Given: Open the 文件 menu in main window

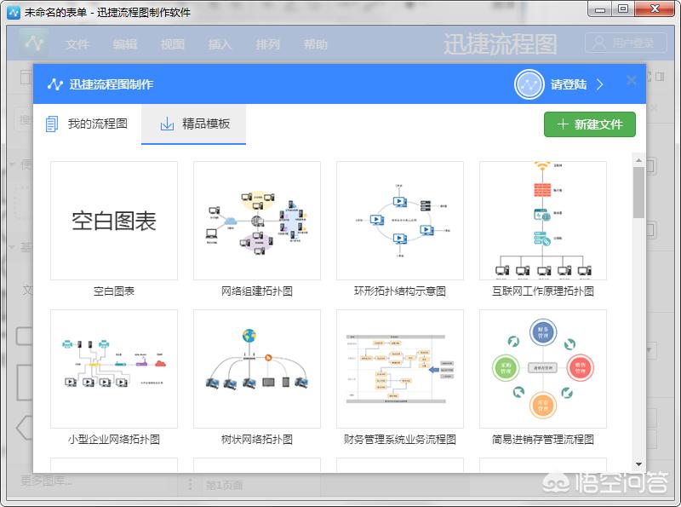Looking at the screenshot, I should coord(77,44).
